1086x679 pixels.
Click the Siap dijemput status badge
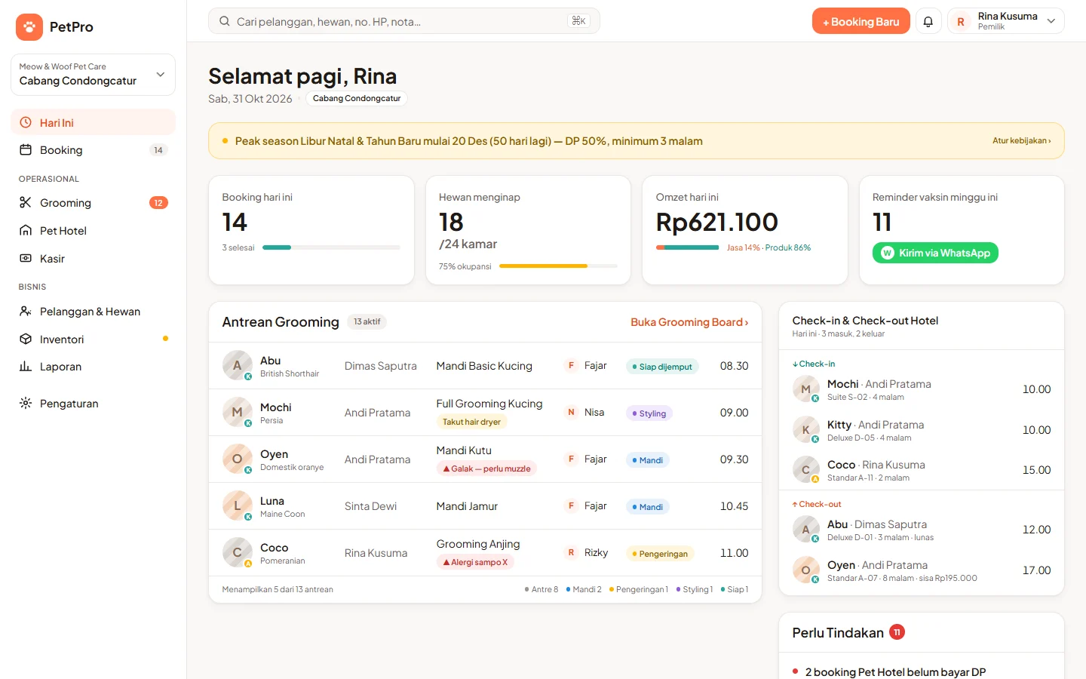click(x=662, y=367)
